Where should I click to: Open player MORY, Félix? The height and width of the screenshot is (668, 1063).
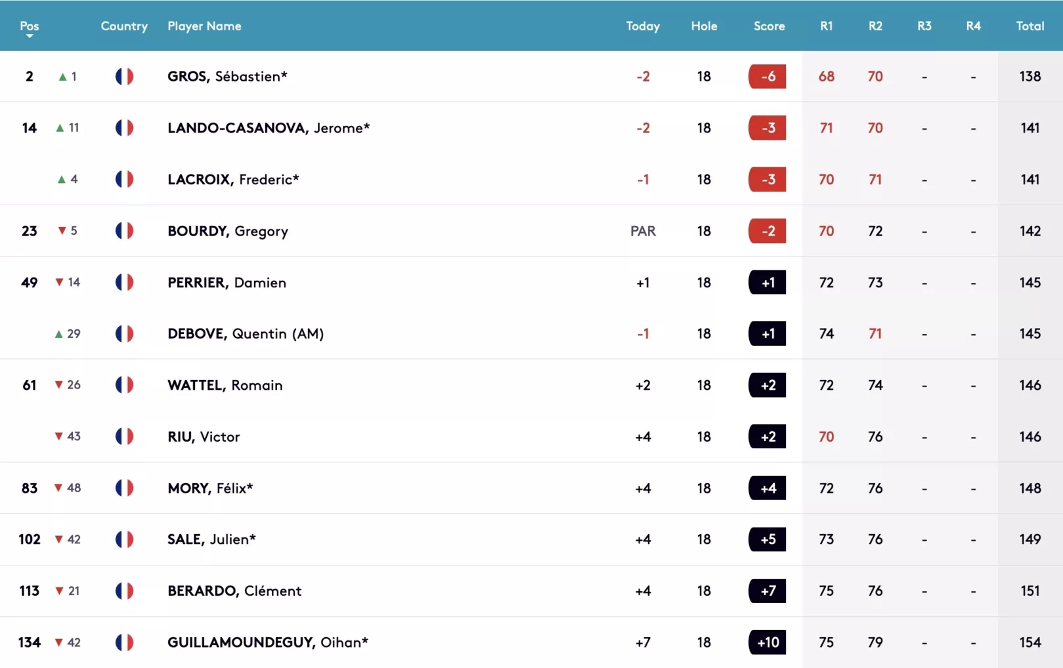[210, 488]
